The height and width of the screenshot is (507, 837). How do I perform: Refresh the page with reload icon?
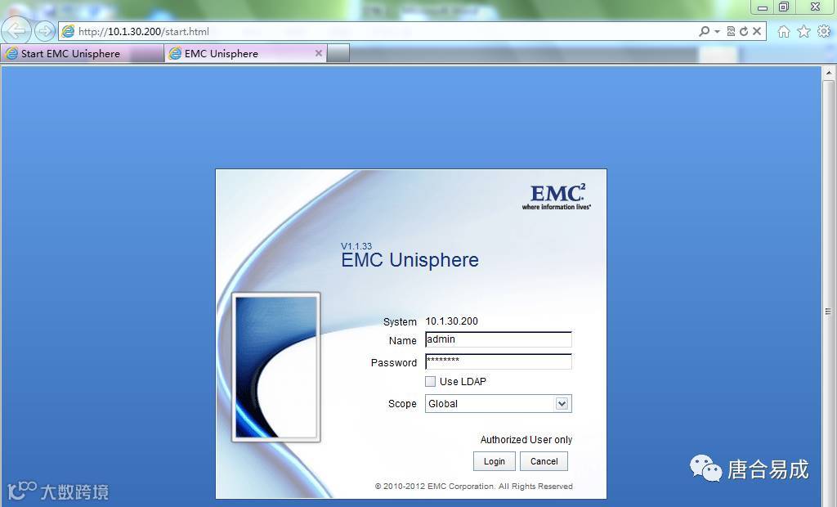coord(744,32)
